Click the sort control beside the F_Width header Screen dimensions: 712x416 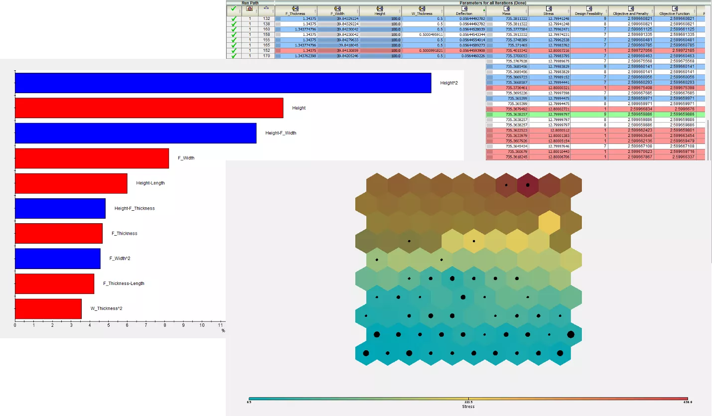click(357, 9)
